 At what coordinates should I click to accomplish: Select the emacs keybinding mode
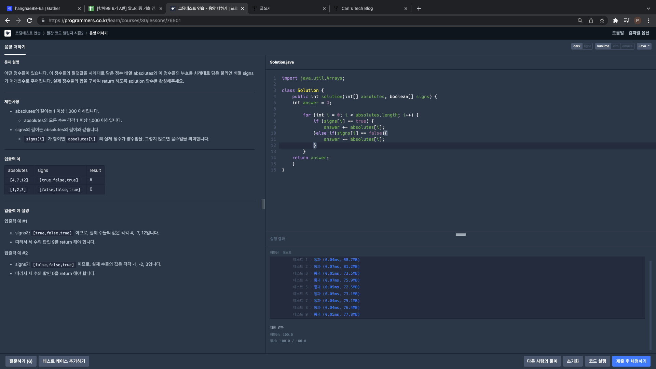point(627,46)
